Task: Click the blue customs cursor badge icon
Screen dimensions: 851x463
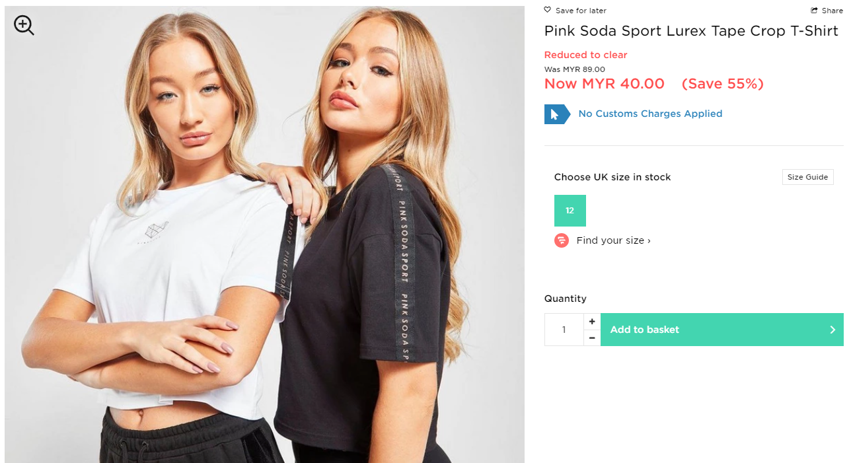Action: point(556,114)
